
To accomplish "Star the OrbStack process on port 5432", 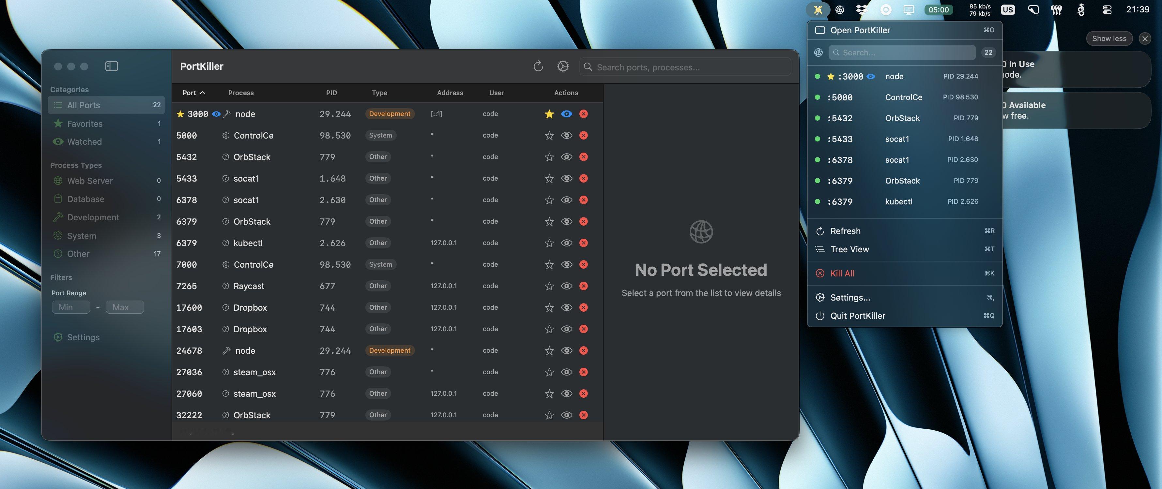I will click(x=549, y=157).
